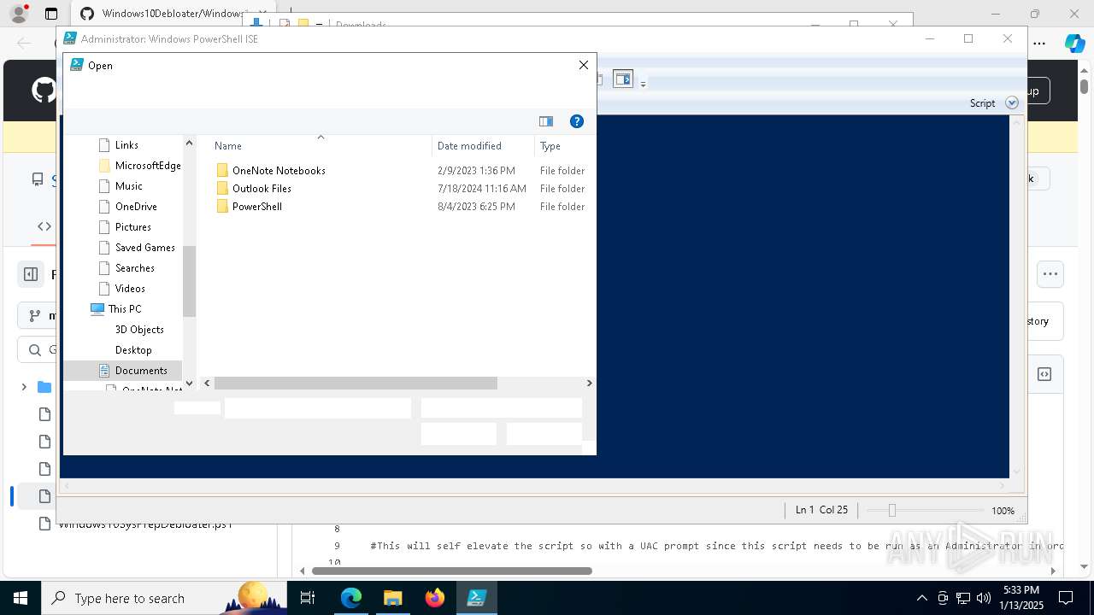Image resolution: width=1094 pixels, height=615 pixels.
Task: Launch Firefox from the taskbar
Action: 434,598
